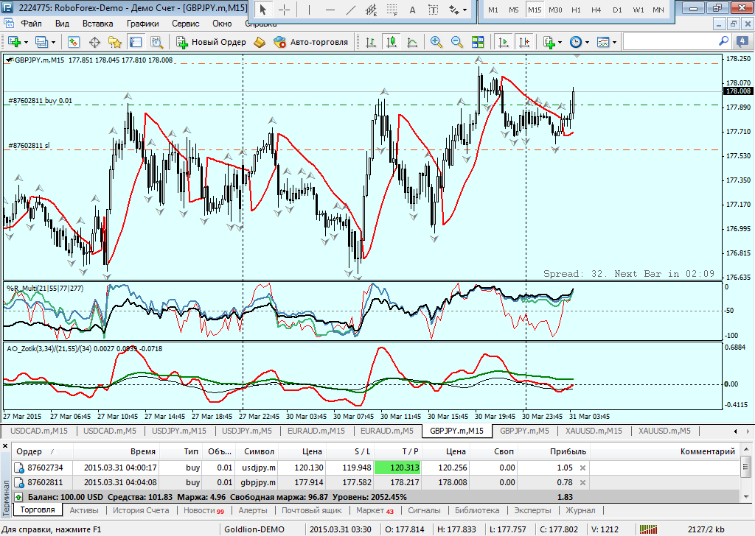Tile chart windows icon
The width and height of the screenshot is (755, 536).
tap(478, 42)
